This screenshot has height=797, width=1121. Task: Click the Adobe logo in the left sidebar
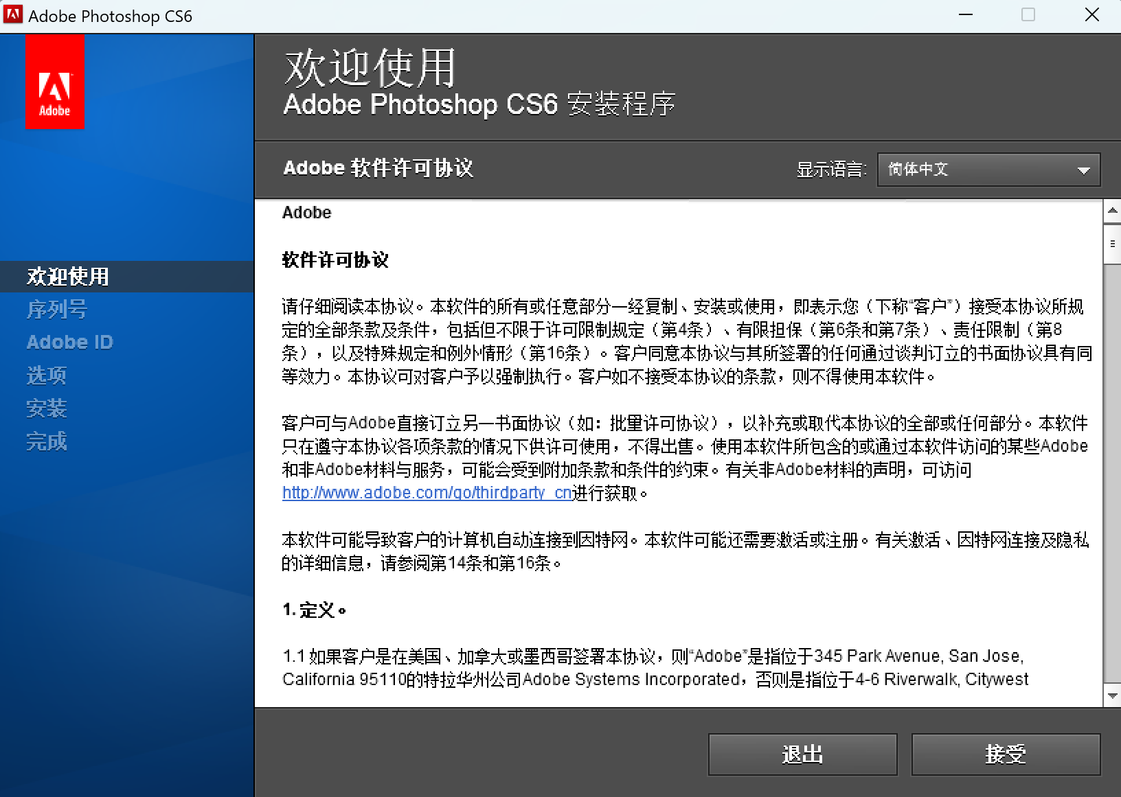pyautogui.click(x=55, y=82)
